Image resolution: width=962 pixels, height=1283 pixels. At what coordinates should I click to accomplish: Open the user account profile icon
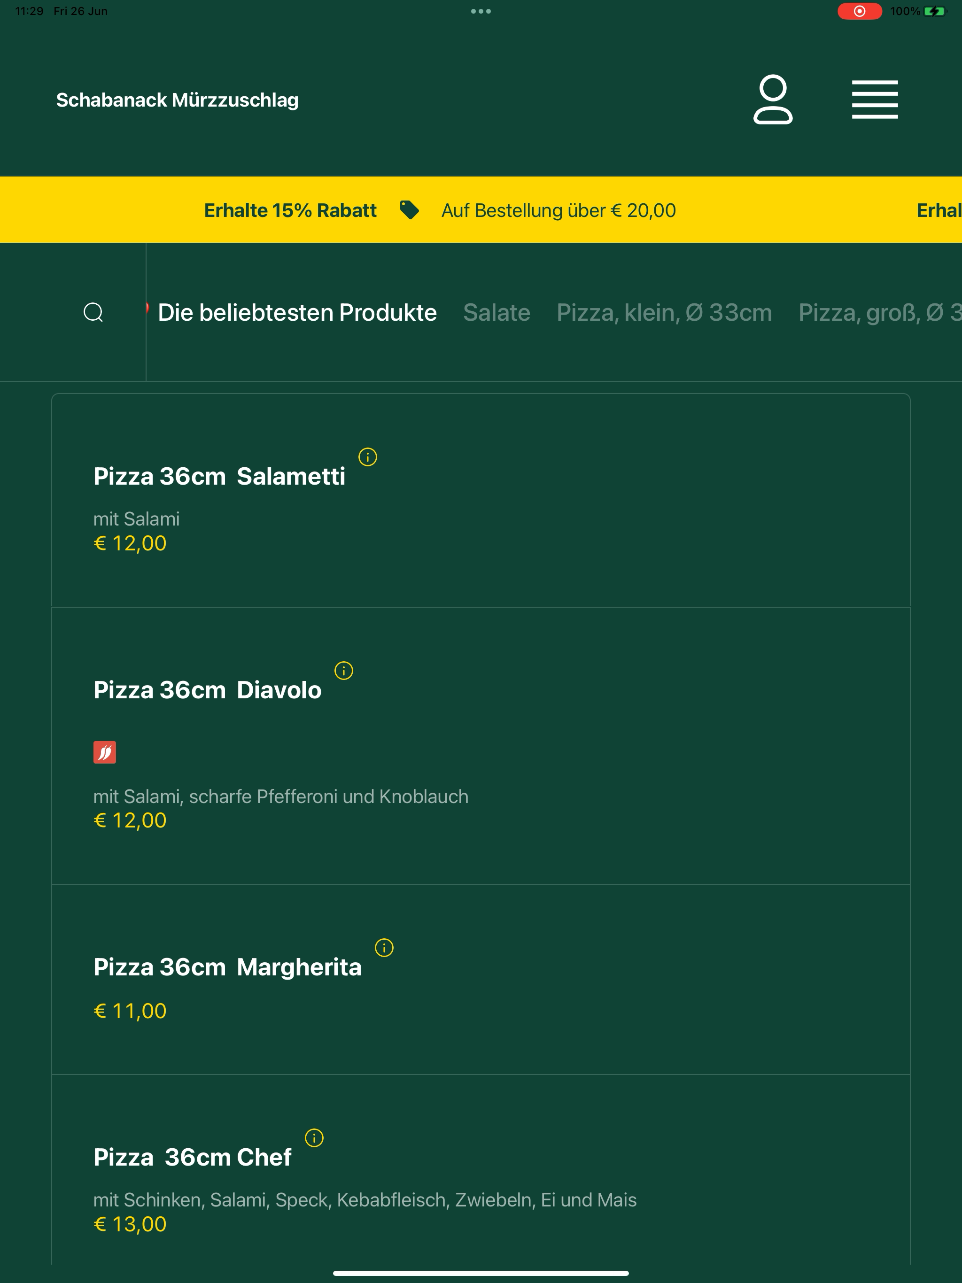(x=773, y=99)
